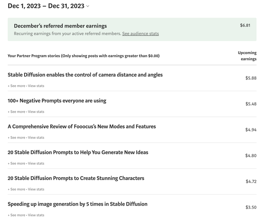
Task: Open the Create Stunning Characters story
Action: pyautogui.click(x=76, y=178)
